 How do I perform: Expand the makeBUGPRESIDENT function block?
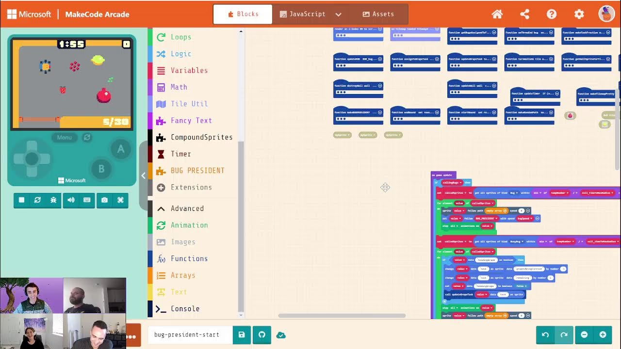pos(380,112)
